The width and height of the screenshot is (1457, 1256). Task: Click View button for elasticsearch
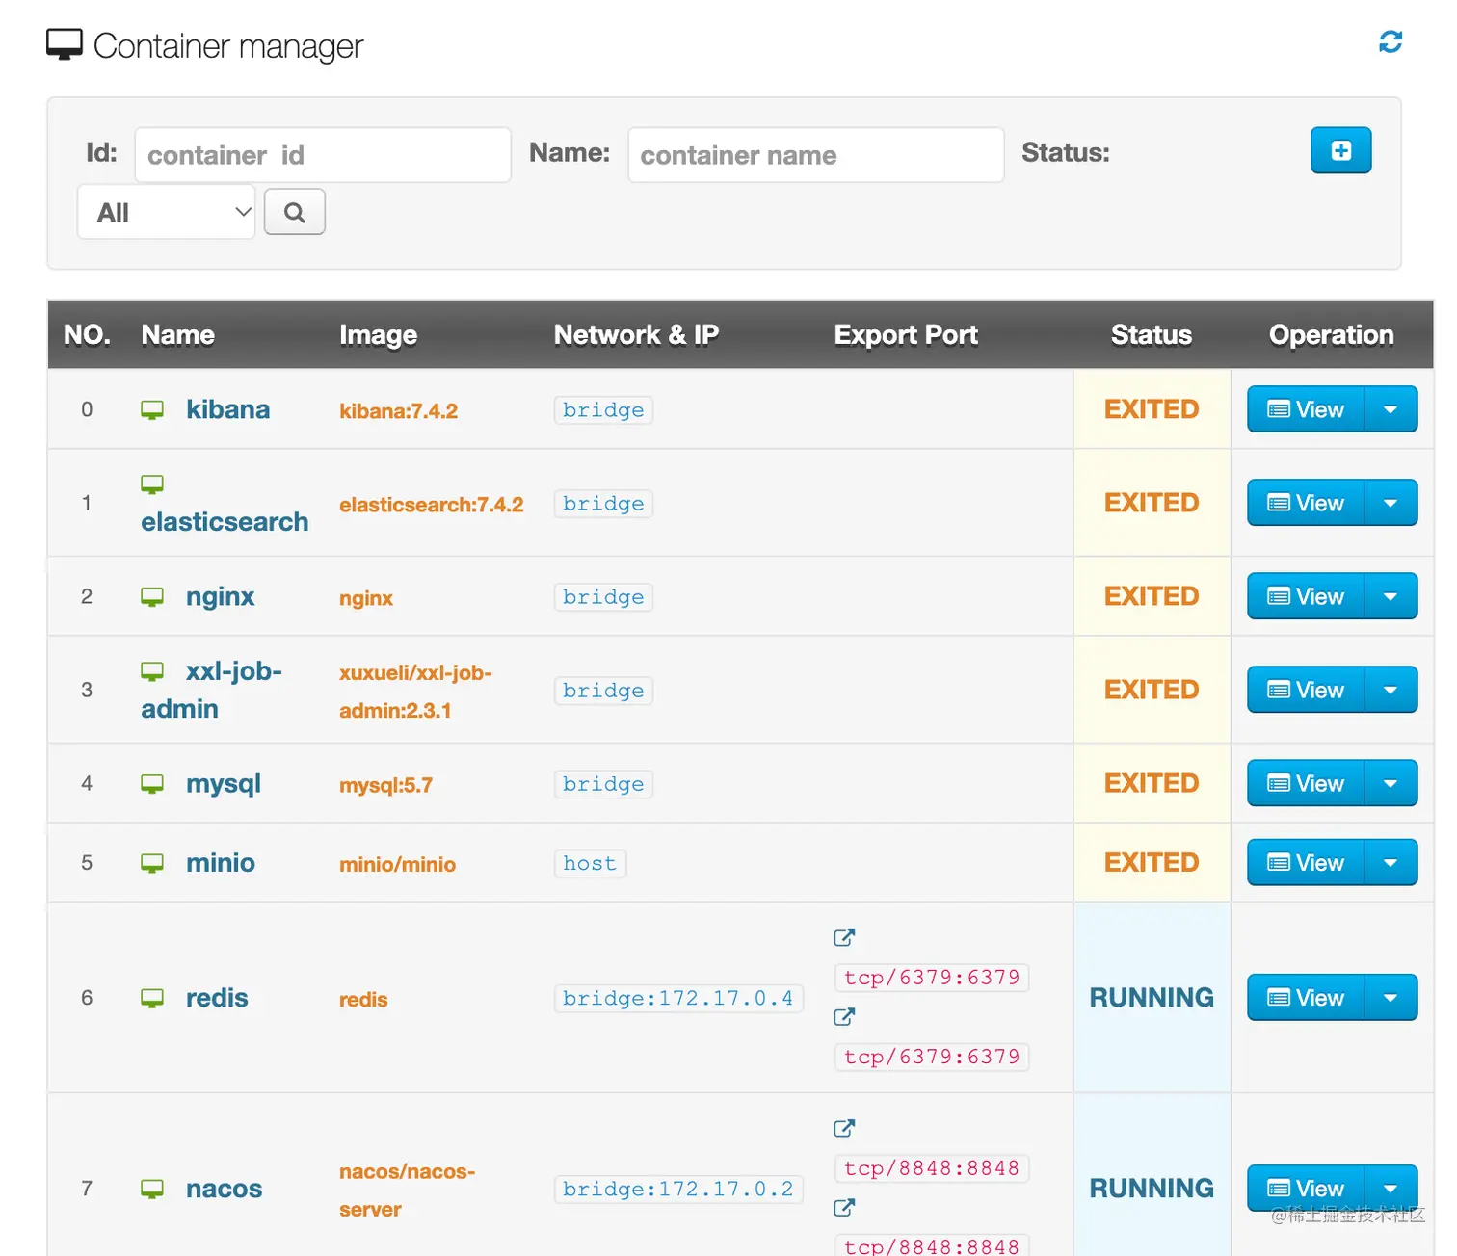coord(1306,503)
